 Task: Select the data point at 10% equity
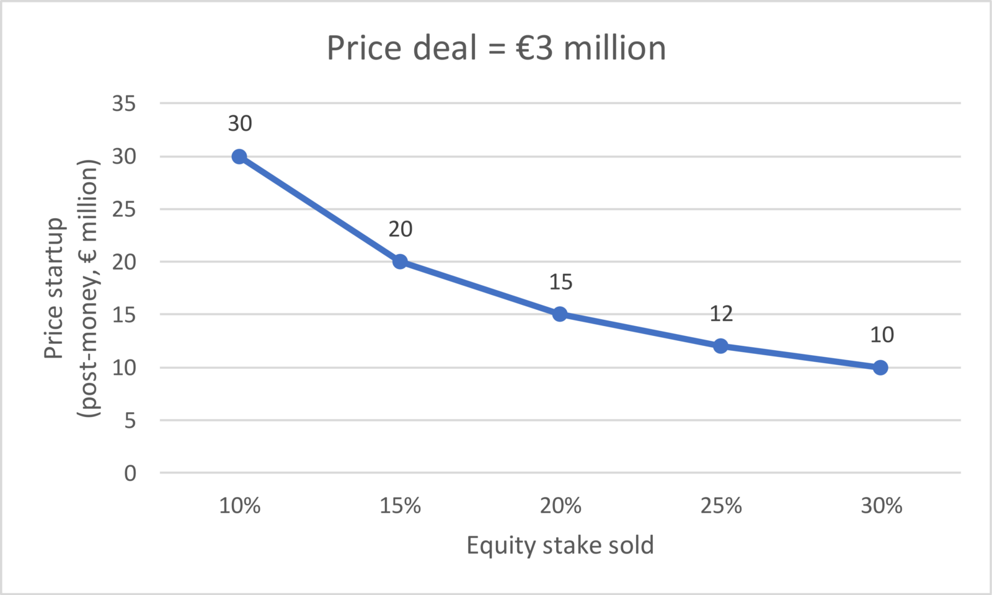coord(239,157)
